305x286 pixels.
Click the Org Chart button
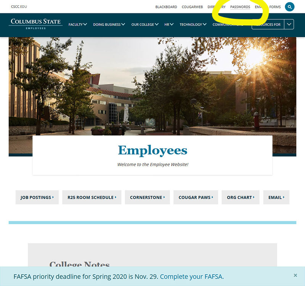tap(240, 197)
